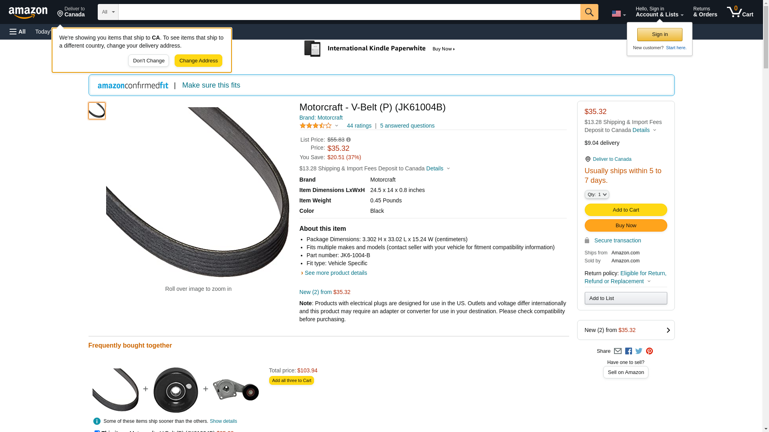The width and height of the screenshot is (769, 432).
Task: Click the Change Address button
Action: [x=198, y=61]
